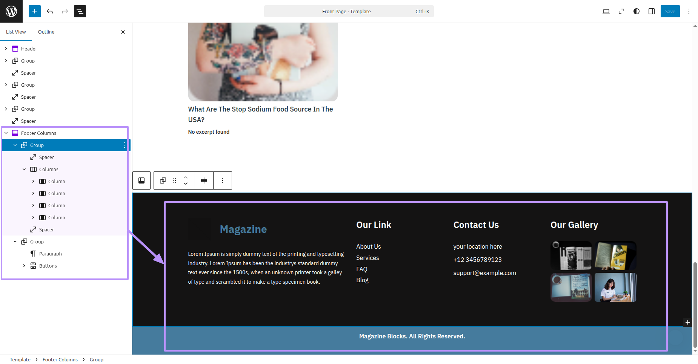Click the Save button

(670, 11)
